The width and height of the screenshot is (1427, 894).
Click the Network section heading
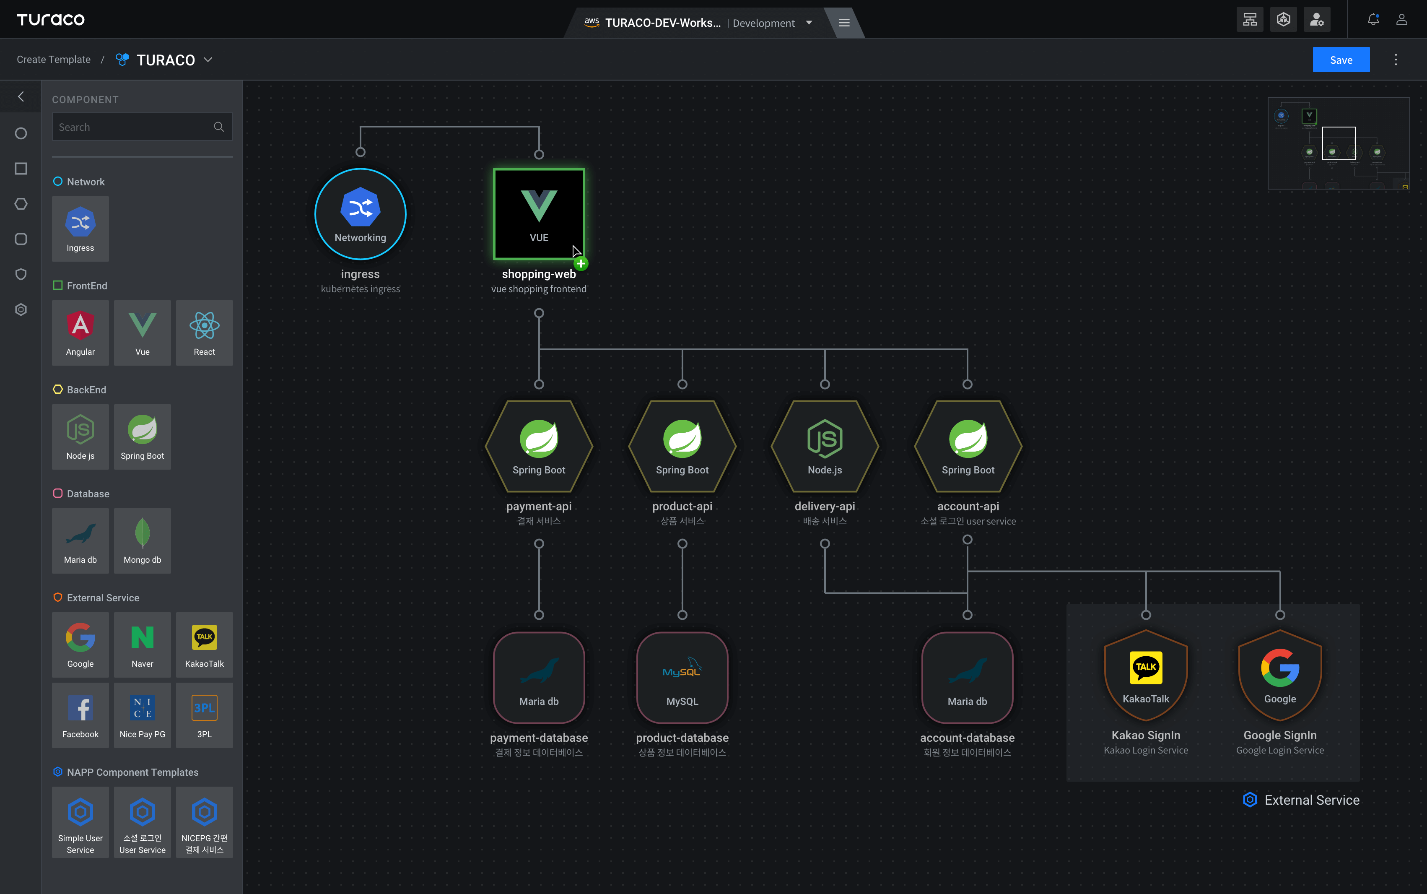79,182
